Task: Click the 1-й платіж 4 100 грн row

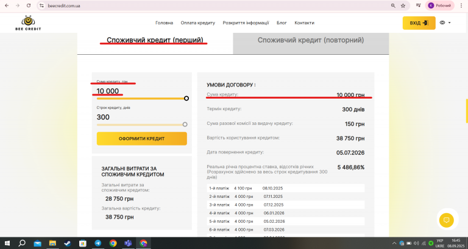Action: point(286,188)
